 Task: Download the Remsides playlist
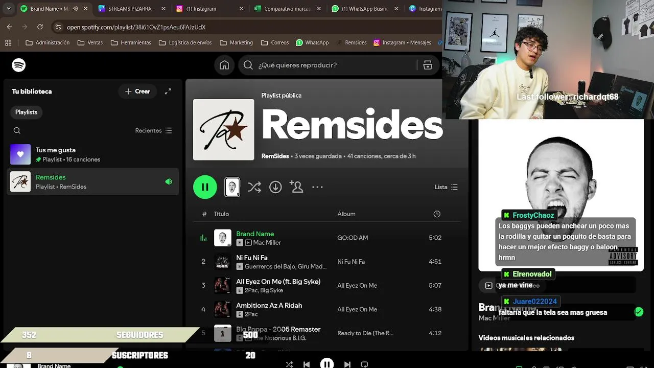click(x=275, y=187)
